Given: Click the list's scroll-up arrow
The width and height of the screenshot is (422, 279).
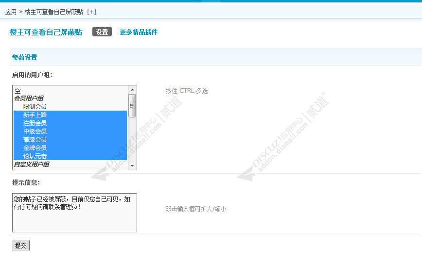Looking at the screenshot, I should click(x=132, y=90).
